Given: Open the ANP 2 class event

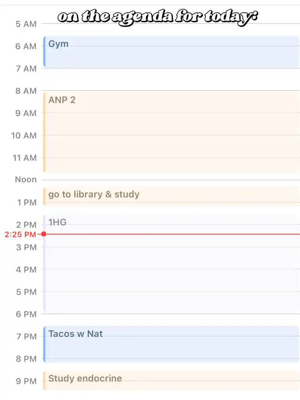Looking at the screenshot, I should 171,132.
